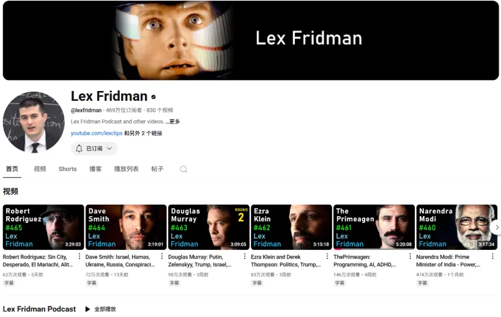Image resolution: width=501 pixels, height=317 pixels.
Task: Open the Narendra Modi #460 video thumbnail
Action: [x=456, y=227]
